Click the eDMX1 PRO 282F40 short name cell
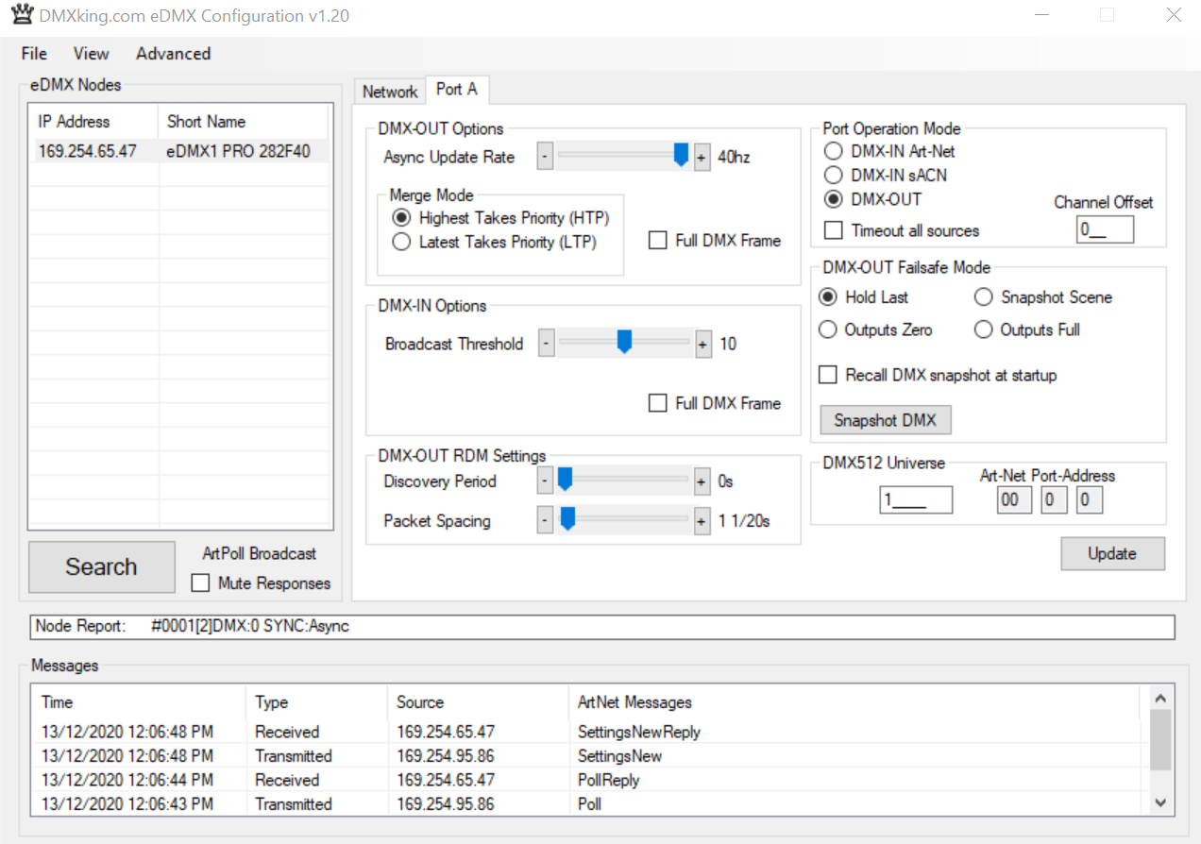 [238, 151]
